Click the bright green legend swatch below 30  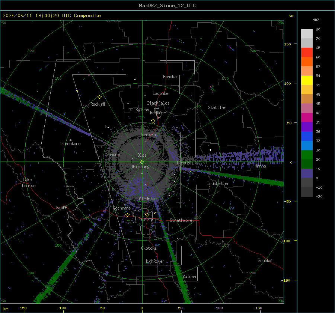pos(307,155)
